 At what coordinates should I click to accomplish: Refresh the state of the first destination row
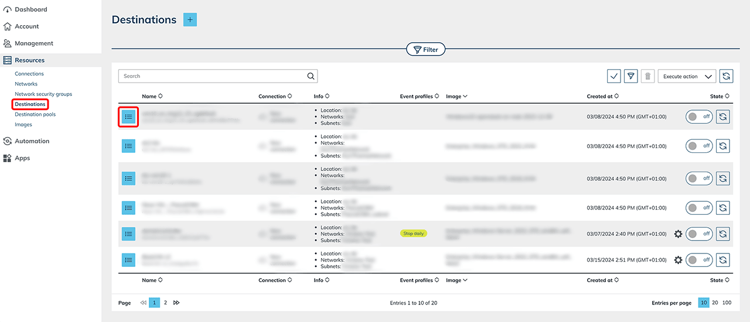coord(723,117)
